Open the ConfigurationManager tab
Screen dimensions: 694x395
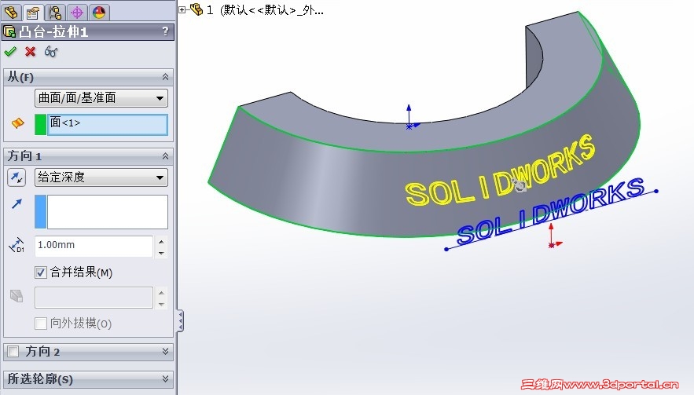[55, 13]
